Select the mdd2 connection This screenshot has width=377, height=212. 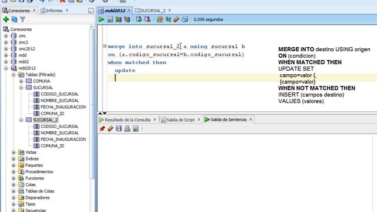click(24, 62)
